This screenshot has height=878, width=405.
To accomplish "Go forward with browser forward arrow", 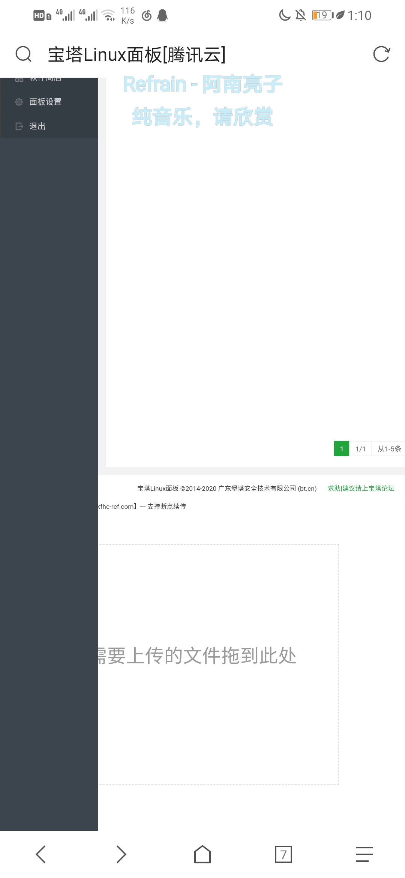I will 121,854.
